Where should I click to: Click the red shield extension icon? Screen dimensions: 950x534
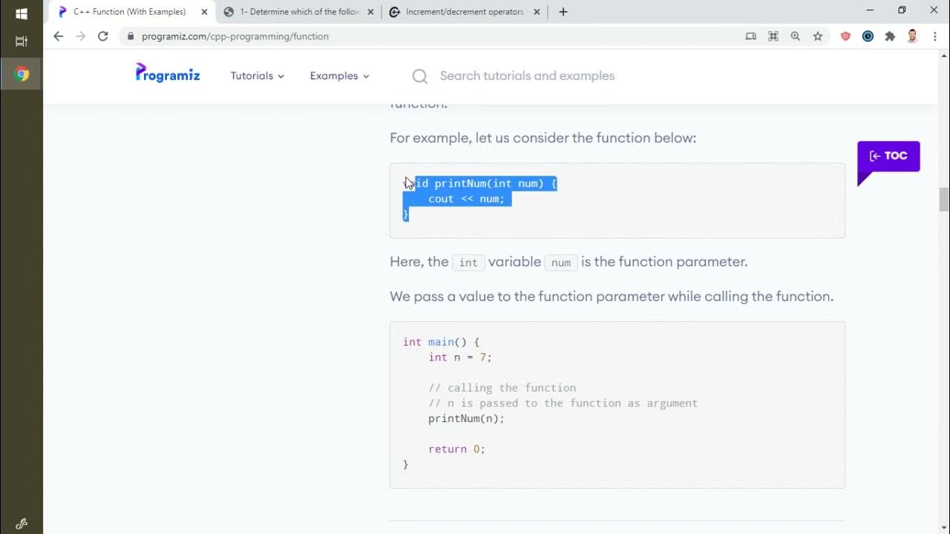coord(845,36)
